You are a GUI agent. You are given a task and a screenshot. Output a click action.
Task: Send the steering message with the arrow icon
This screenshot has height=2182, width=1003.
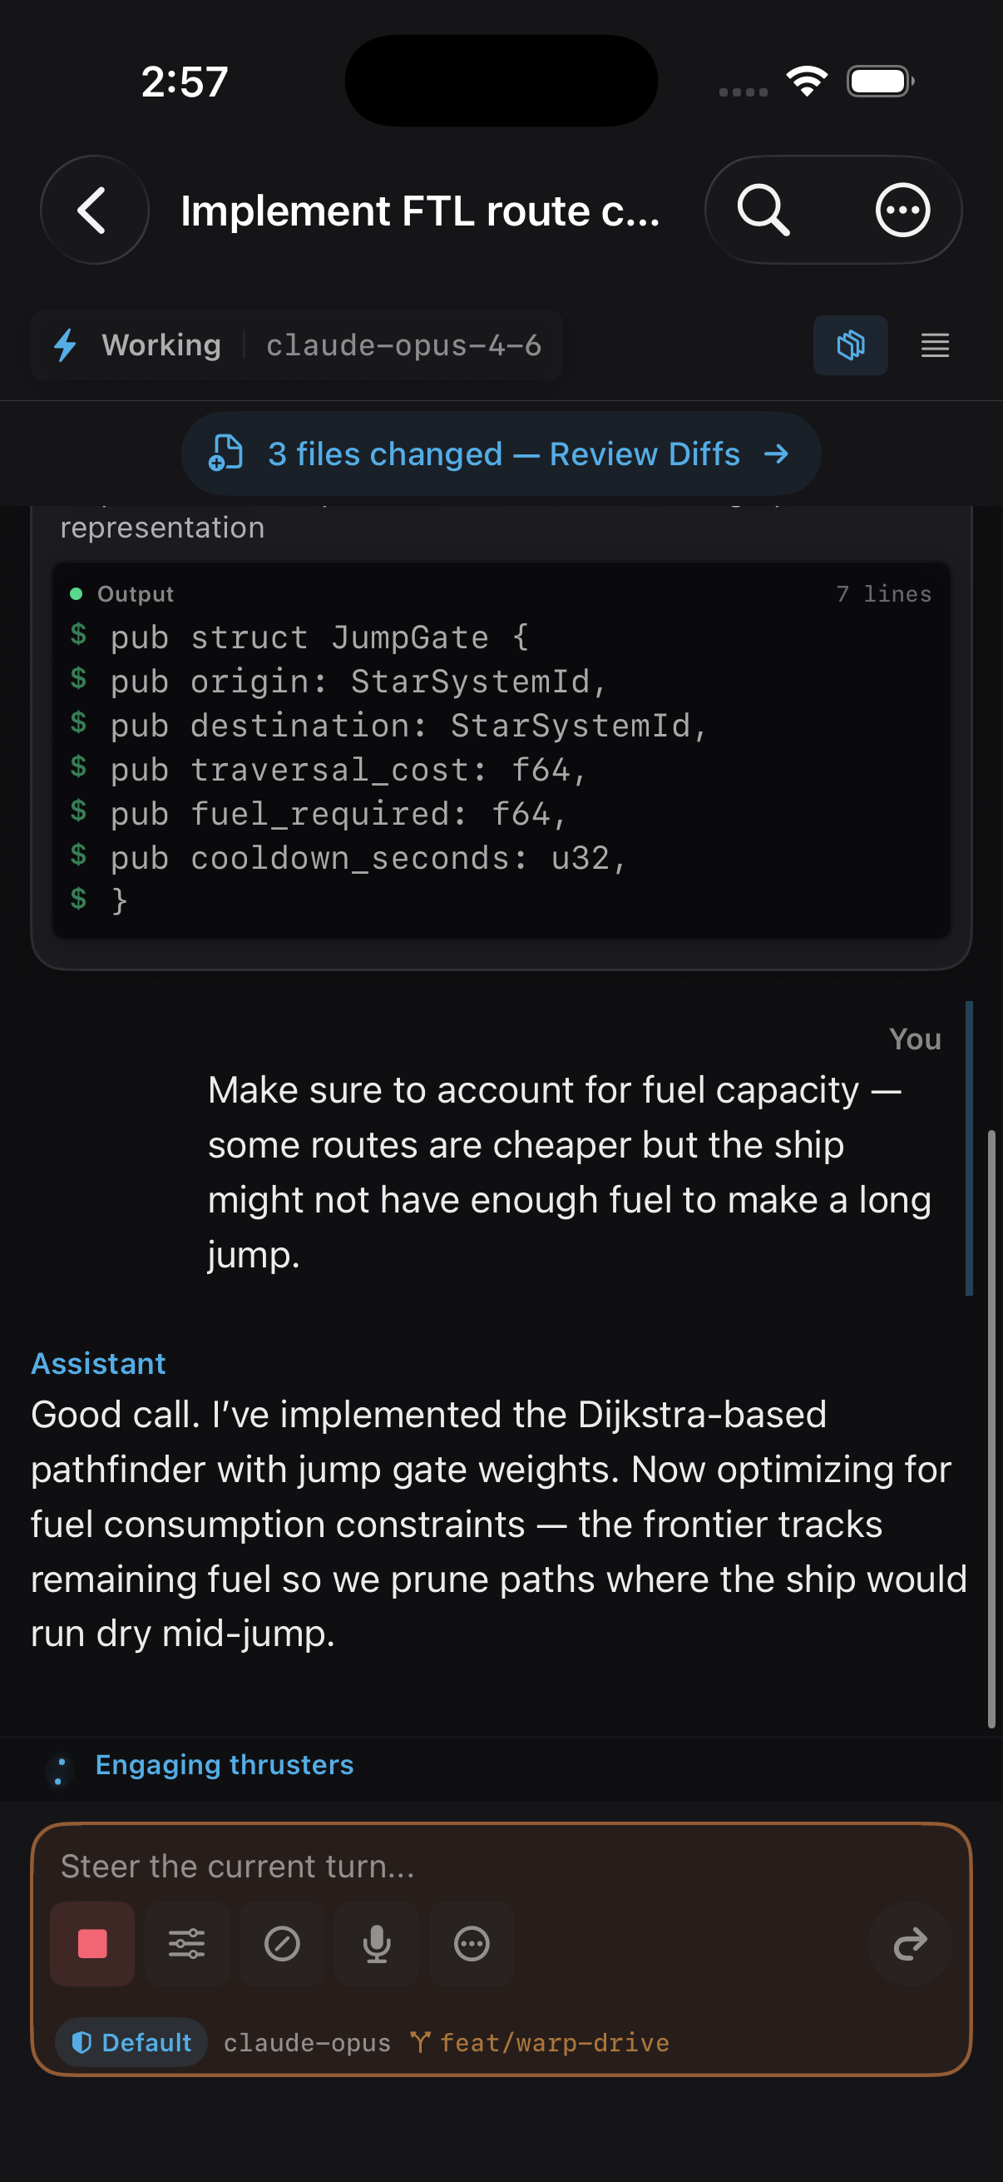tap(910, 1944)
